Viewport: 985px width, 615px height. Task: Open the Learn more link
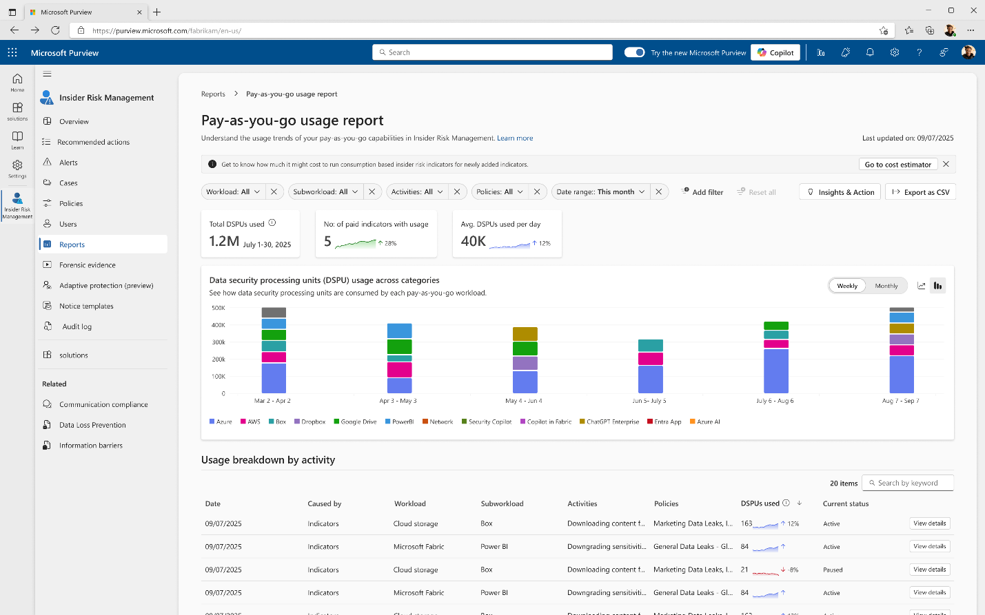(x=514, y=138)
